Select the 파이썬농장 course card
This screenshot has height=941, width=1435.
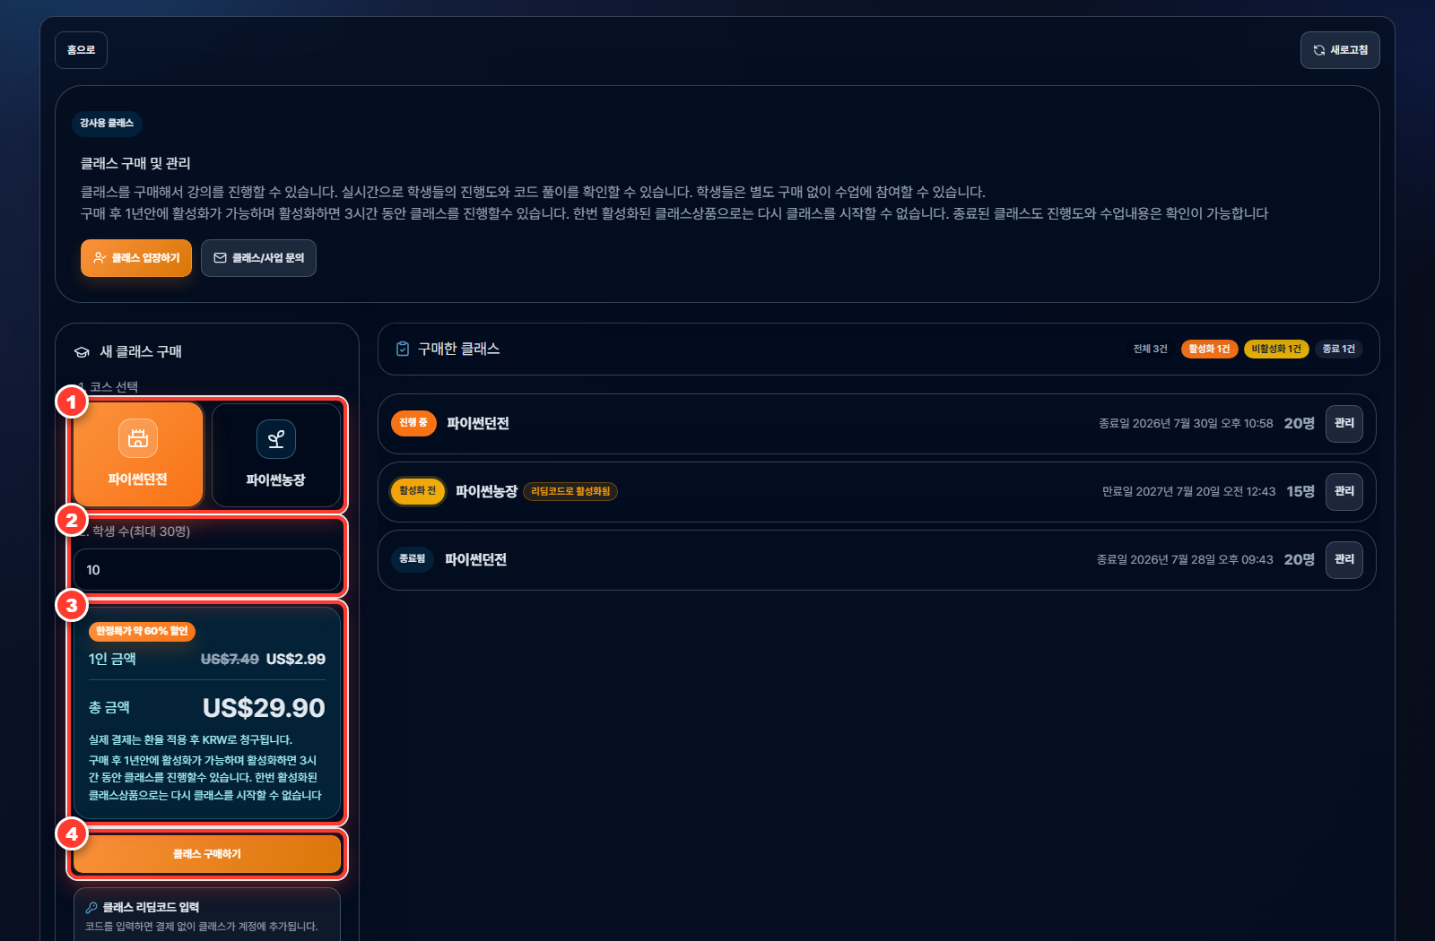(x=276, y=454)
